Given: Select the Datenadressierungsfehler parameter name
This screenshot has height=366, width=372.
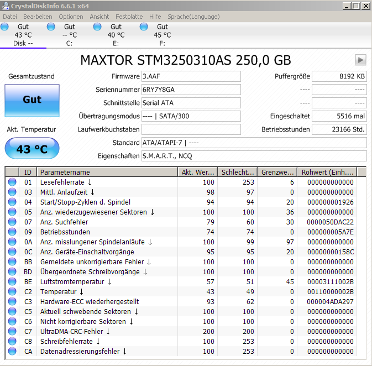Looking at the screenshot, I should [x=83, y=352].
